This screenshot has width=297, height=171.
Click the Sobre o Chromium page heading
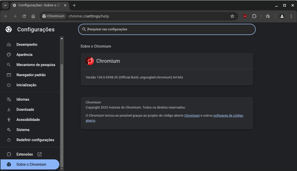tap(96, 46)
